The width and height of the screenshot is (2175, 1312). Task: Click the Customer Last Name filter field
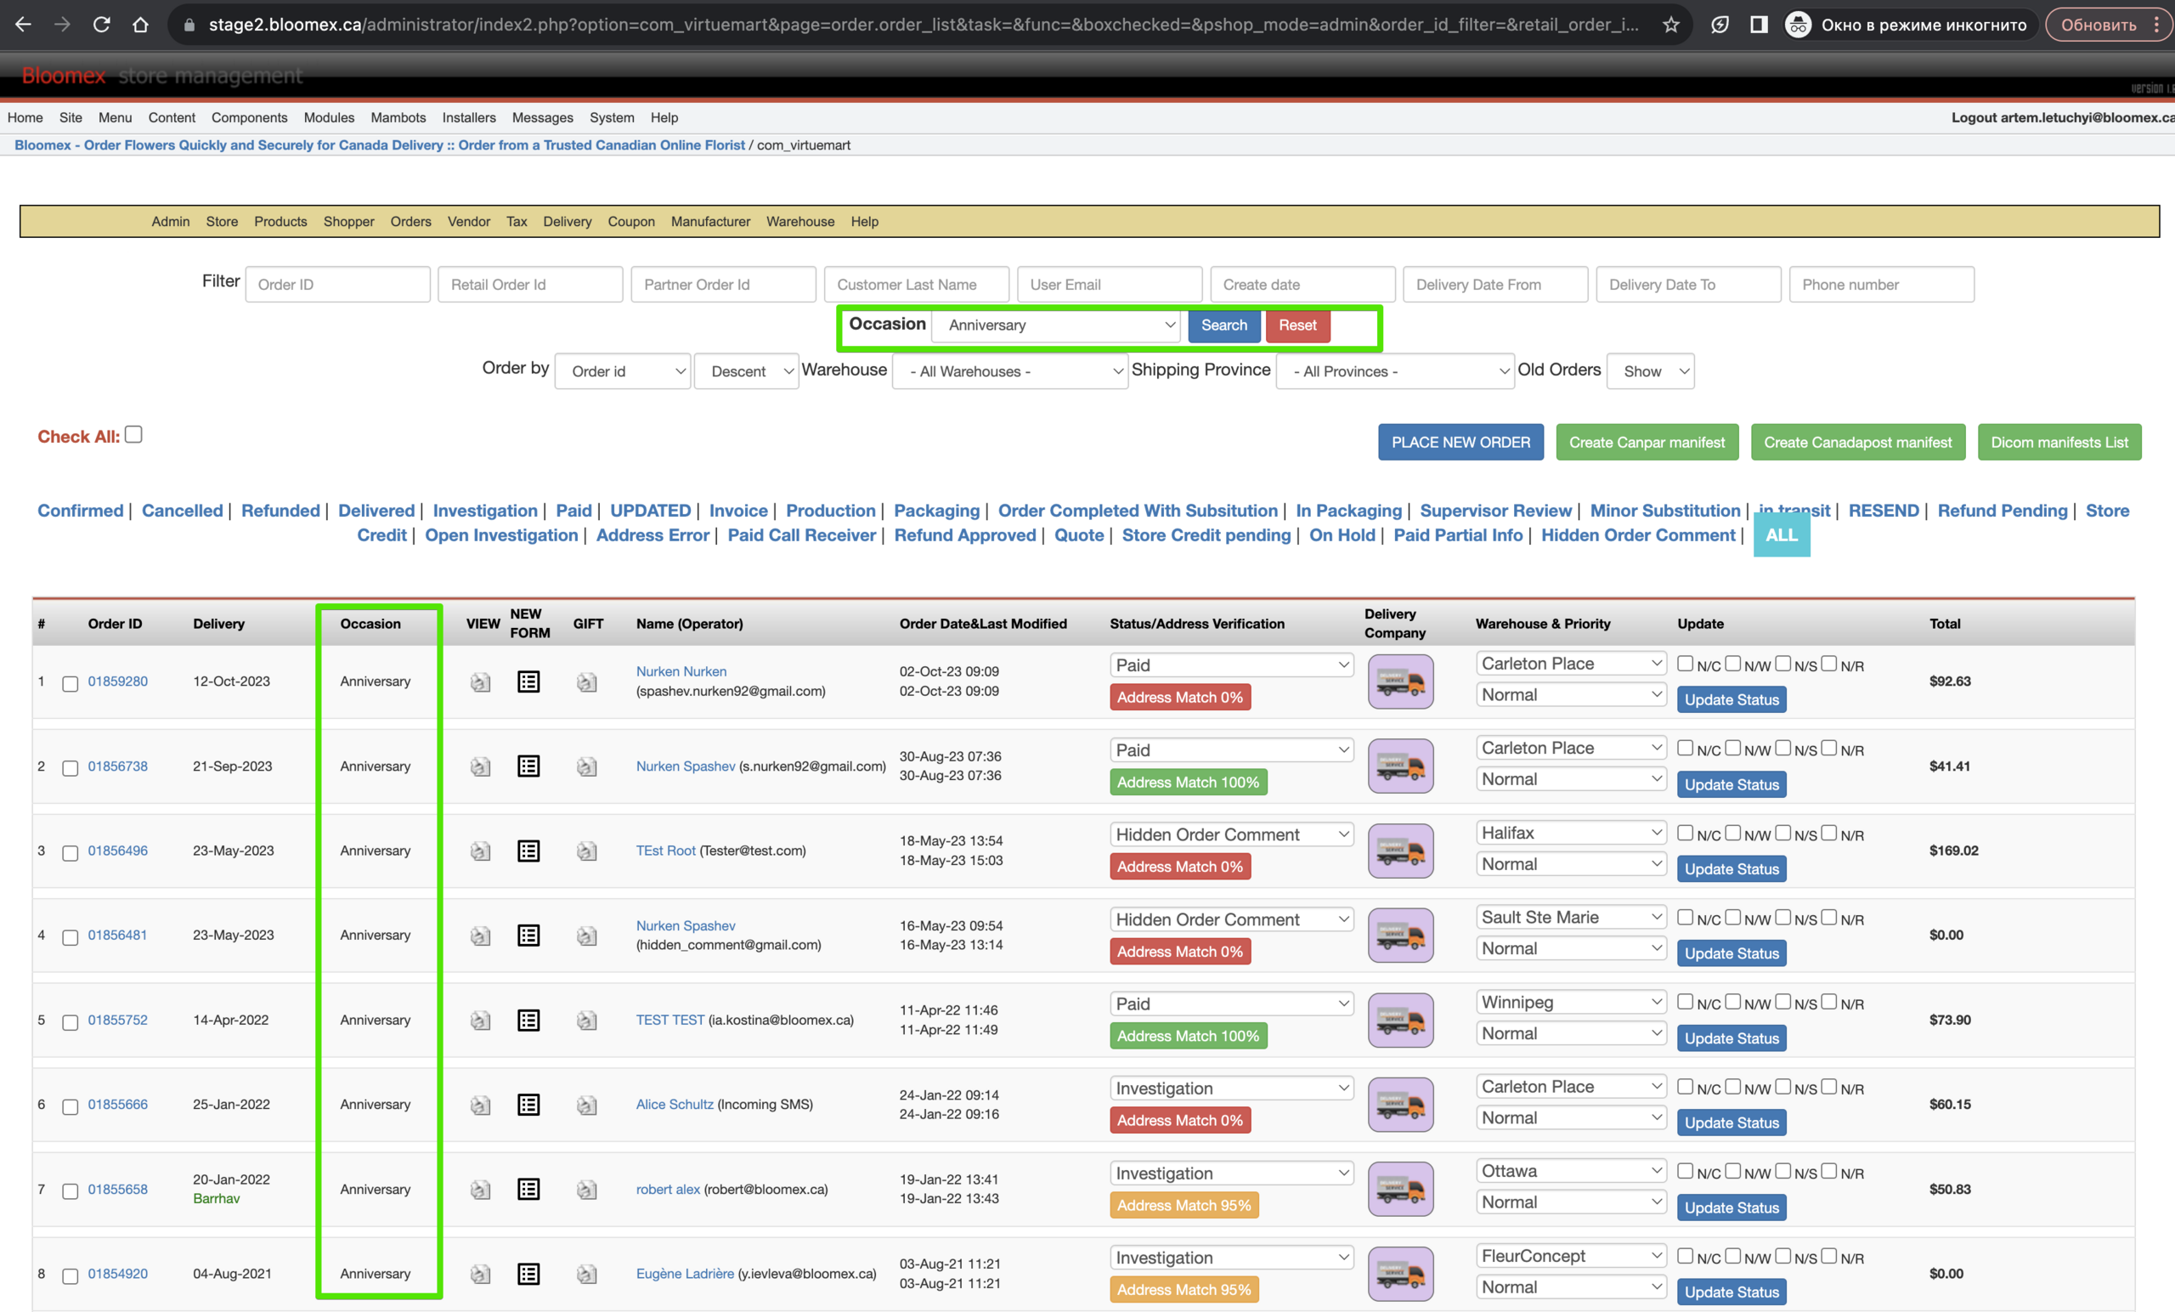(916, 285)
